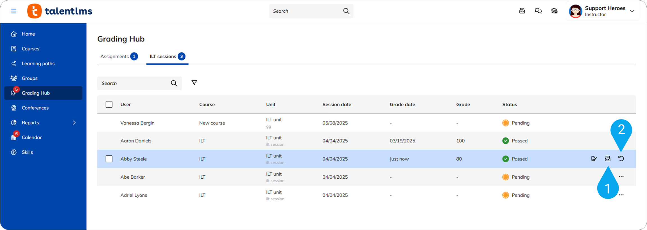Click the message icon in Abby Steele row

click(607, 159)
